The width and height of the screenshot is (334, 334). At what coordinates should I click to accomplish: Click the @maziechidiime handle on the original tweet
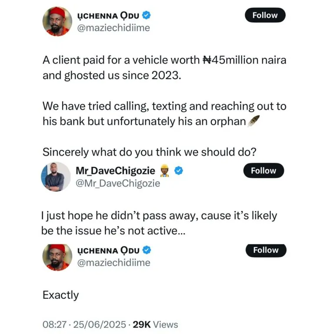coord(113,28)
